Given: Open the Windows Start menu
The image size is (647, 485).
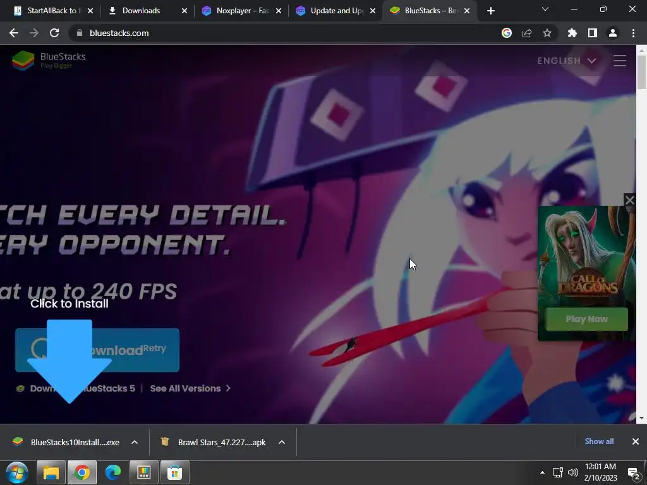Looking at the screenshot, I should pos(17,472).
